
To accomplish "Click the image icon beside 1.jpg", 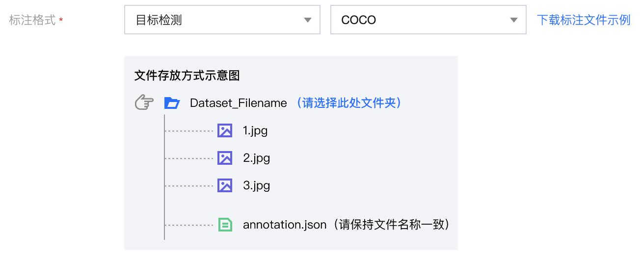I will (x=225, y=130).
